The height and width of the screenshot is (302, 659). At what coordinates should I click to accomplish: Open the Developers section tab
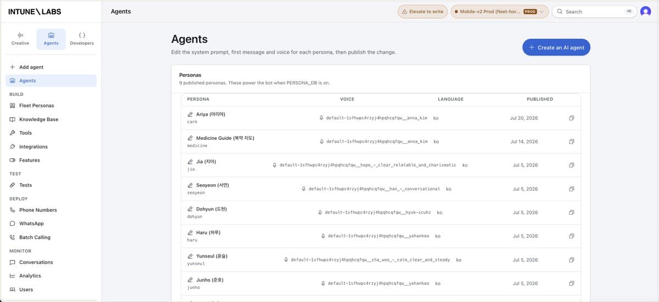coord(82,39)
